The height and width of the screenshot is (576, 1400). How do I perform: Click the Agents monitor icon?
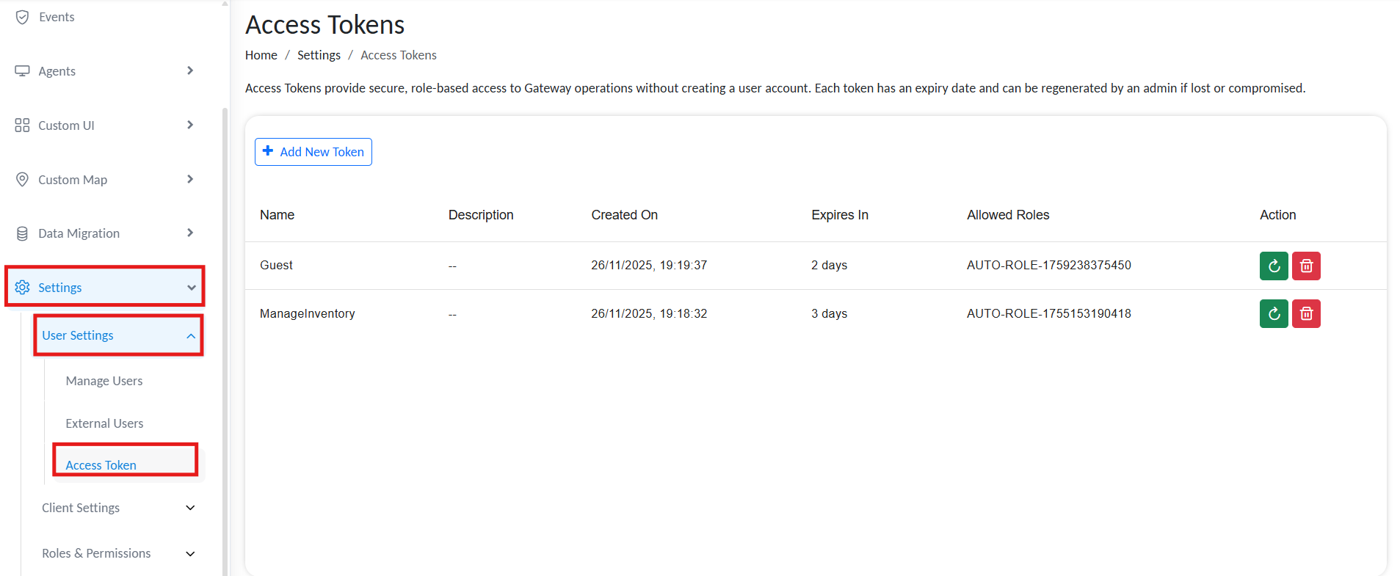pyautogui.click(x=23, y=71)
